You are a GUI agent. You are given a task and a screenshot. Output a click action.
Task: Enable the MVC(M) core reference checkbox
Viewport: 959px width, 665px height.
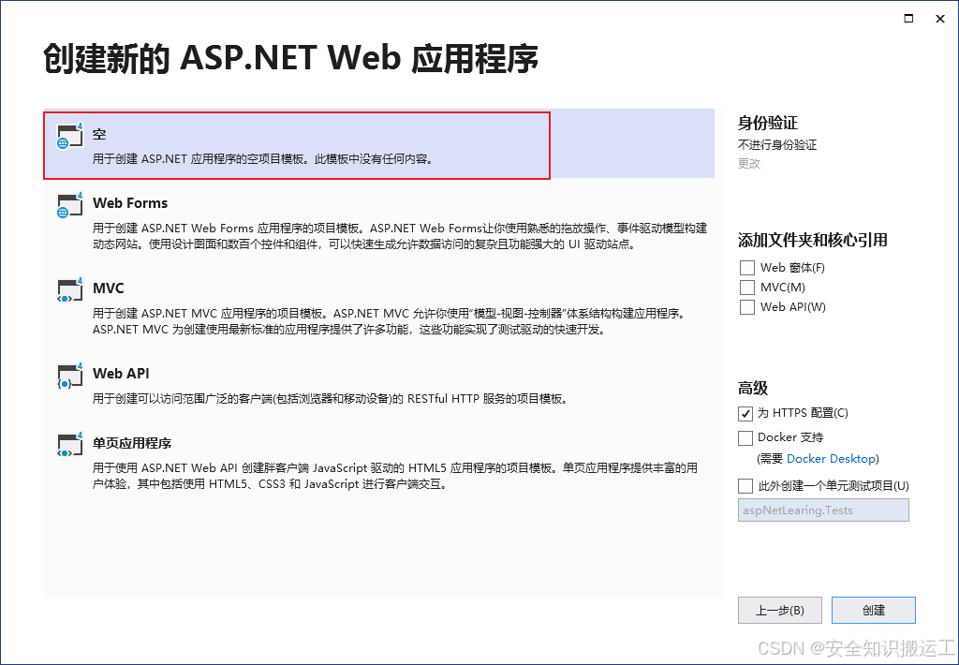pos(746,288)
